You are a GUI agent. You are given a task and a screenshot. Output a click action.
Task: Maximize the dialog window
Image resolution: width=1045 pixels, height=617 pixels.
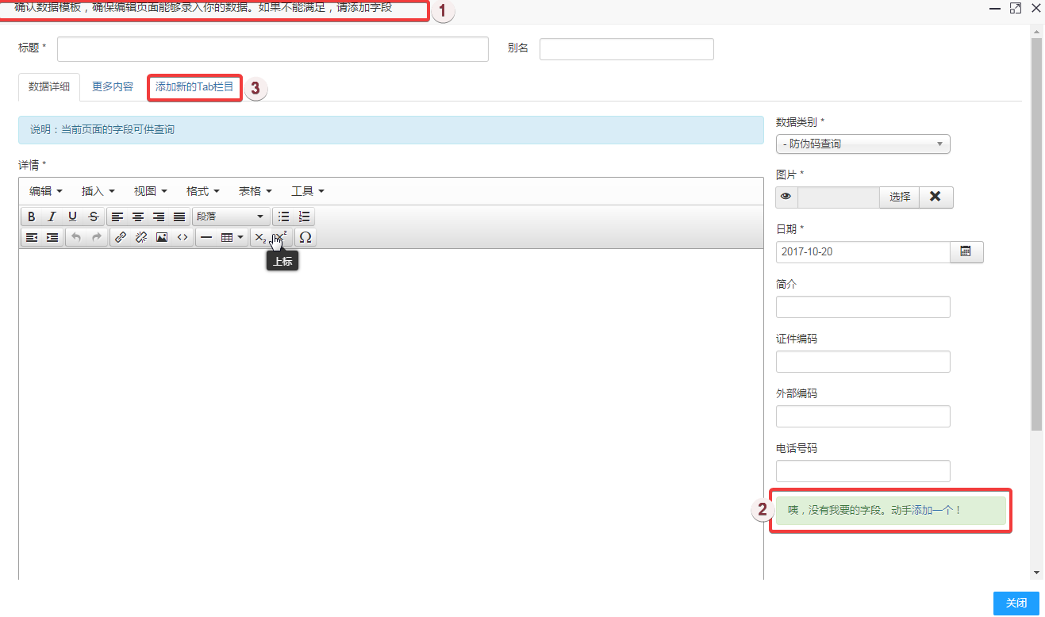point(1015,8)
